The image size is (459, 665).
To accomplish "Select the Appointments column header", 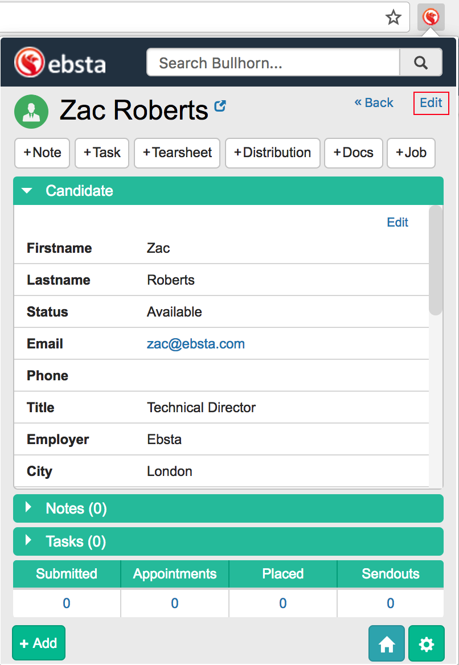I will click(175, 574).
